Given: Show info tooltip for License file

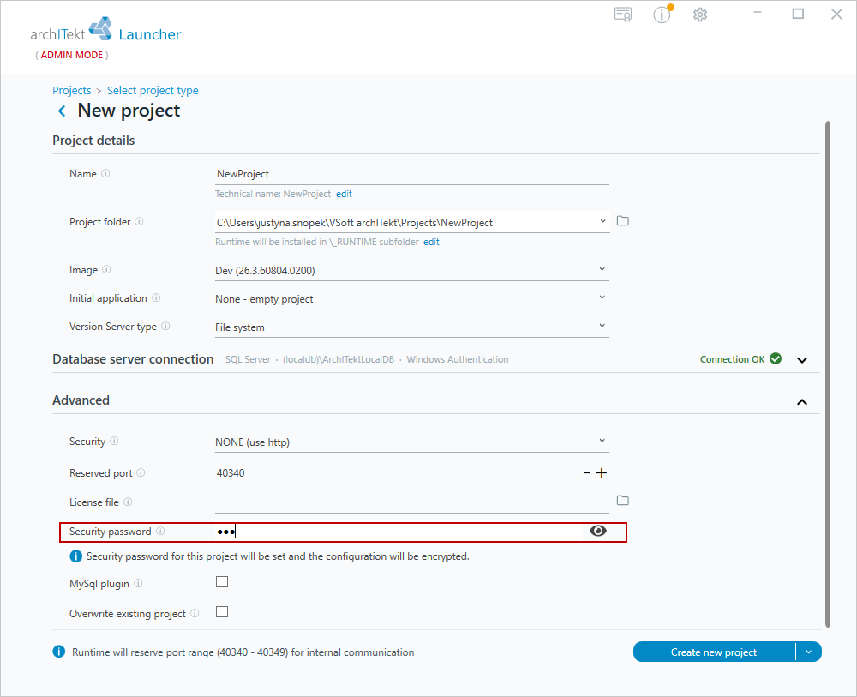Looking at the screenshot, I should [x=128, y=502].
